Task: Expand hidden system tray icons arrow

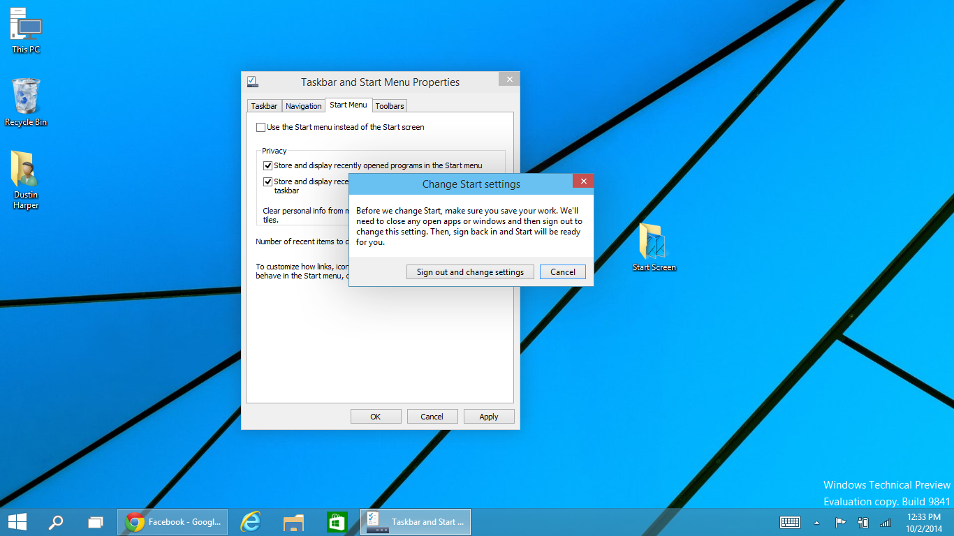Action: point(816,522)
